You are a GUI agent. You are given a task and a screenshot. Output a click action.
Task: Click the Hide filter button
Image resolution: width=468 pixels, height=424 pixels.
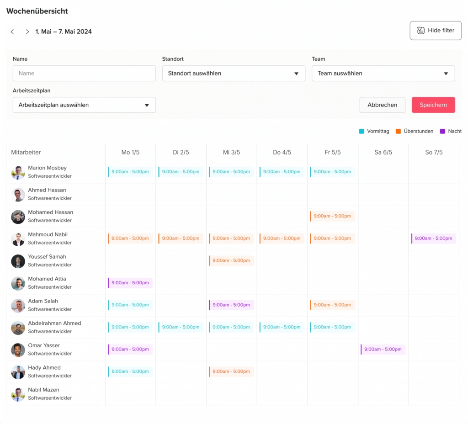[436, 31]
